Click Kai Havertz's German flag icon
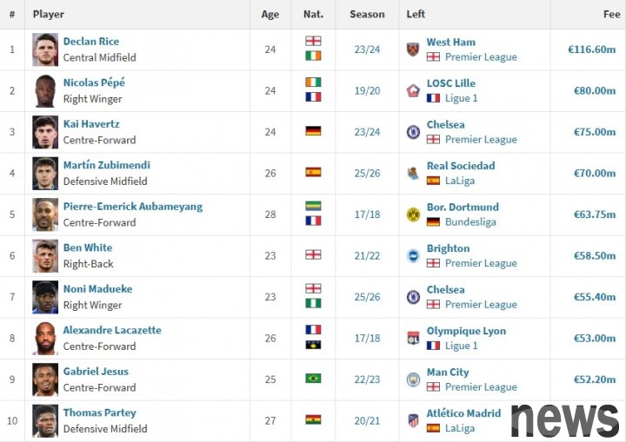 [x=313, y=131]
